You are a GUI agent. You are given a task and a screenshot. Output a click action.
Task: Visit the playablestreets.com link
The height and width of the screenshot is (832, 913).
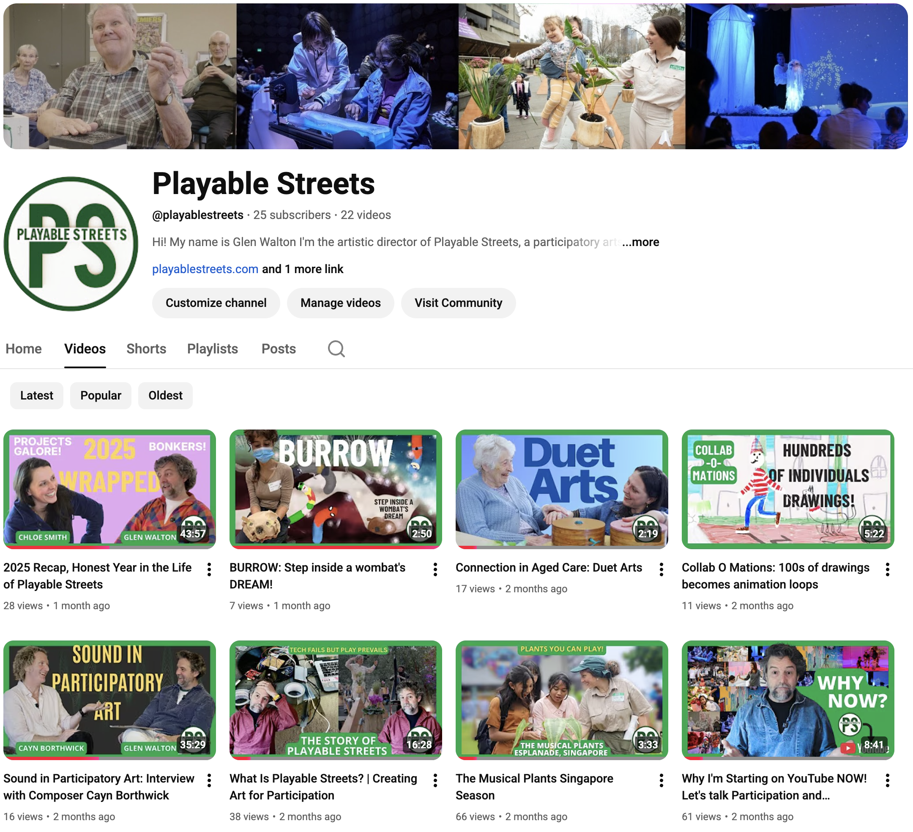point(205,268)
